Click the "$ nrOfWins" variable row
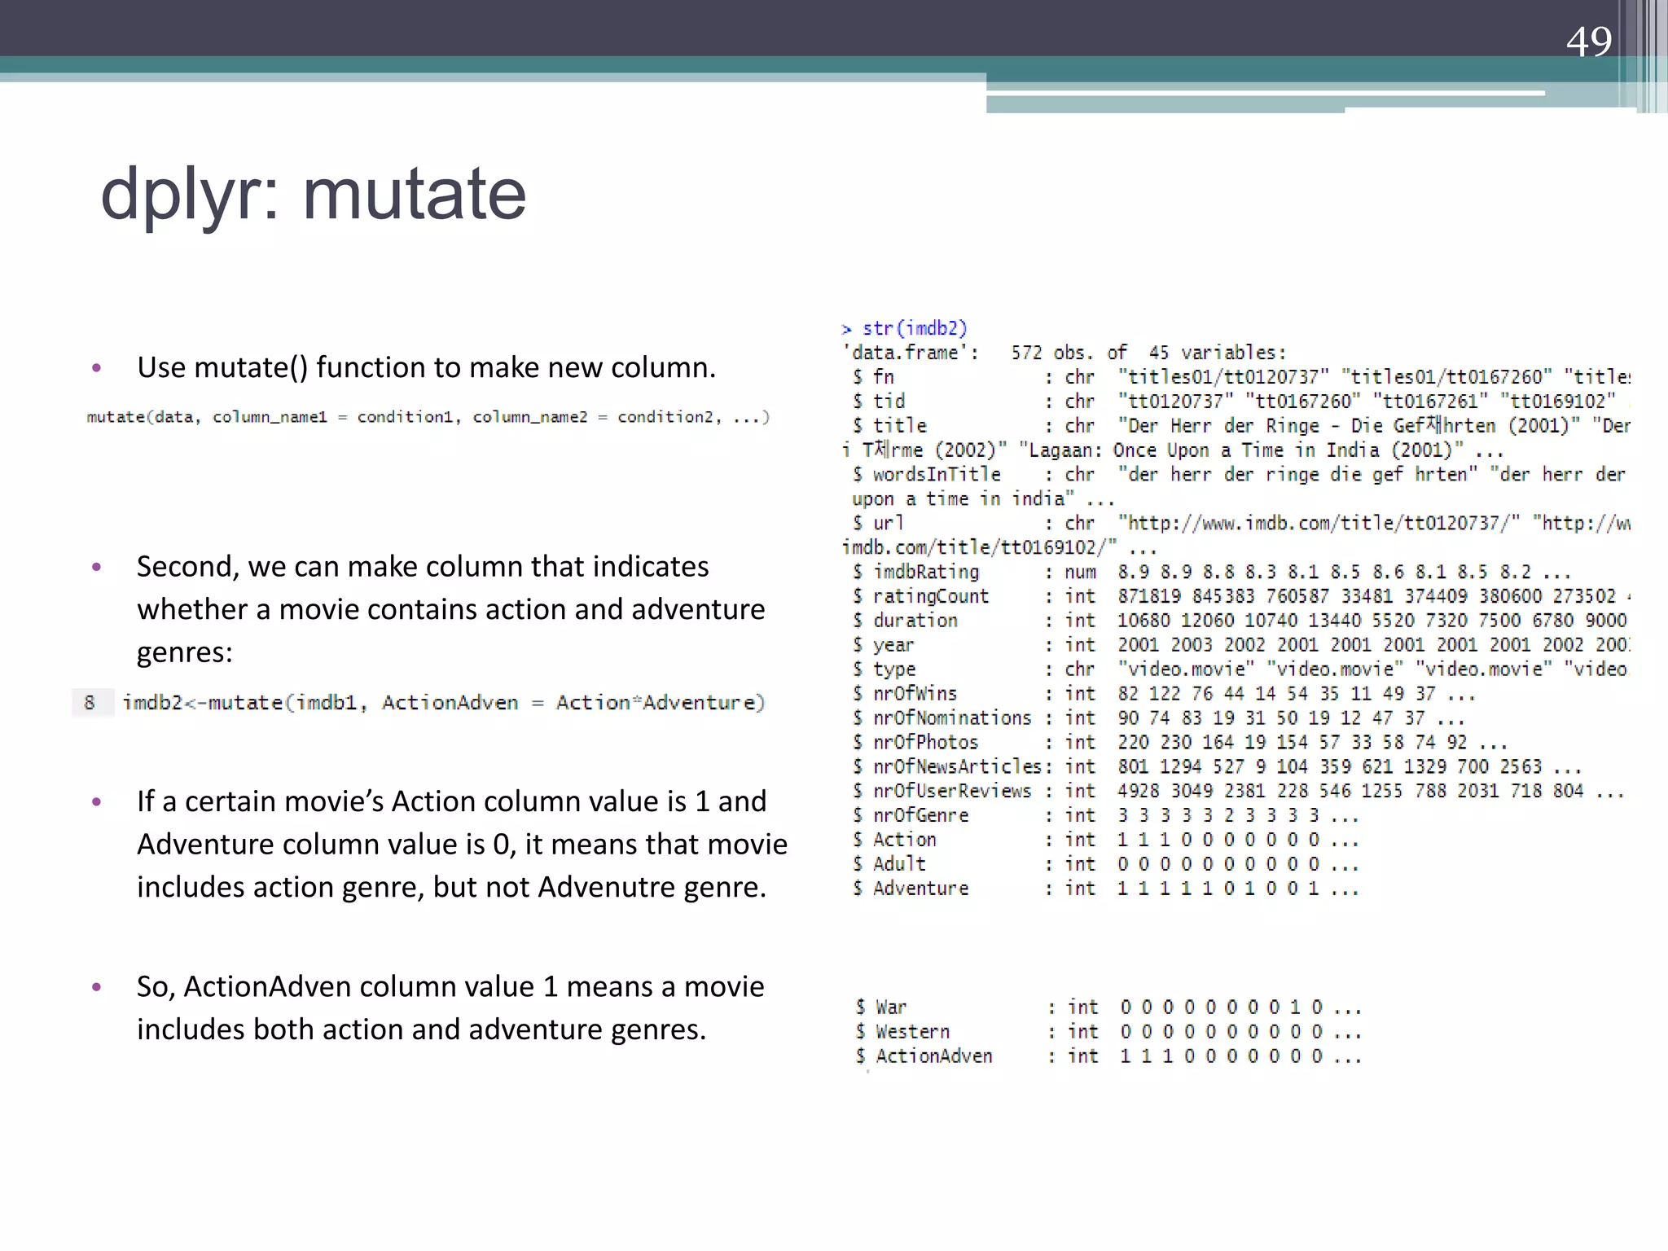Screen dimensions: 1668x1251 (x=1164, y=694)
